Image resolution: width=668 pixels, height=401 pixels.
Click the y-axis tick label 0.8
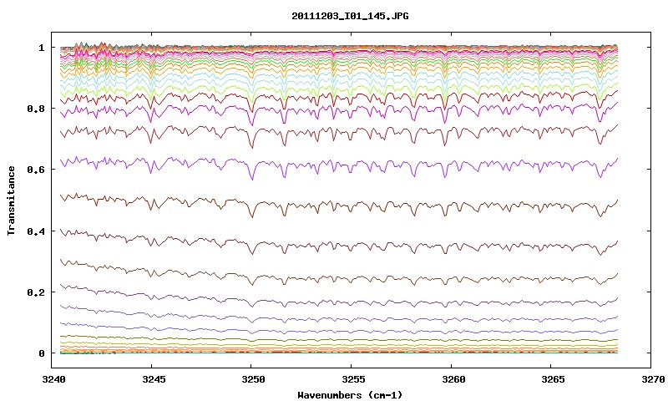(x=36, y=109)
